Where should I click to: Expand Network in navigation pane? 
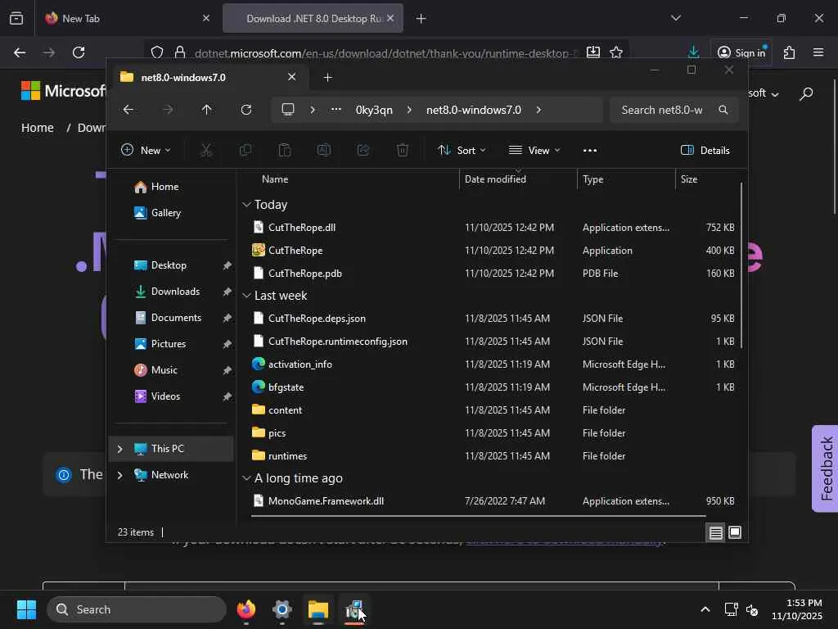click(x=119, y=475)
